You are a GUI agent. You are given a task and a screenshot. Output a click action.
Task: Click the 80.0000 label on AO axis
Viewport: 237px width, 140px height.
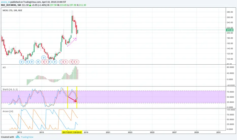tap(230, 67)
